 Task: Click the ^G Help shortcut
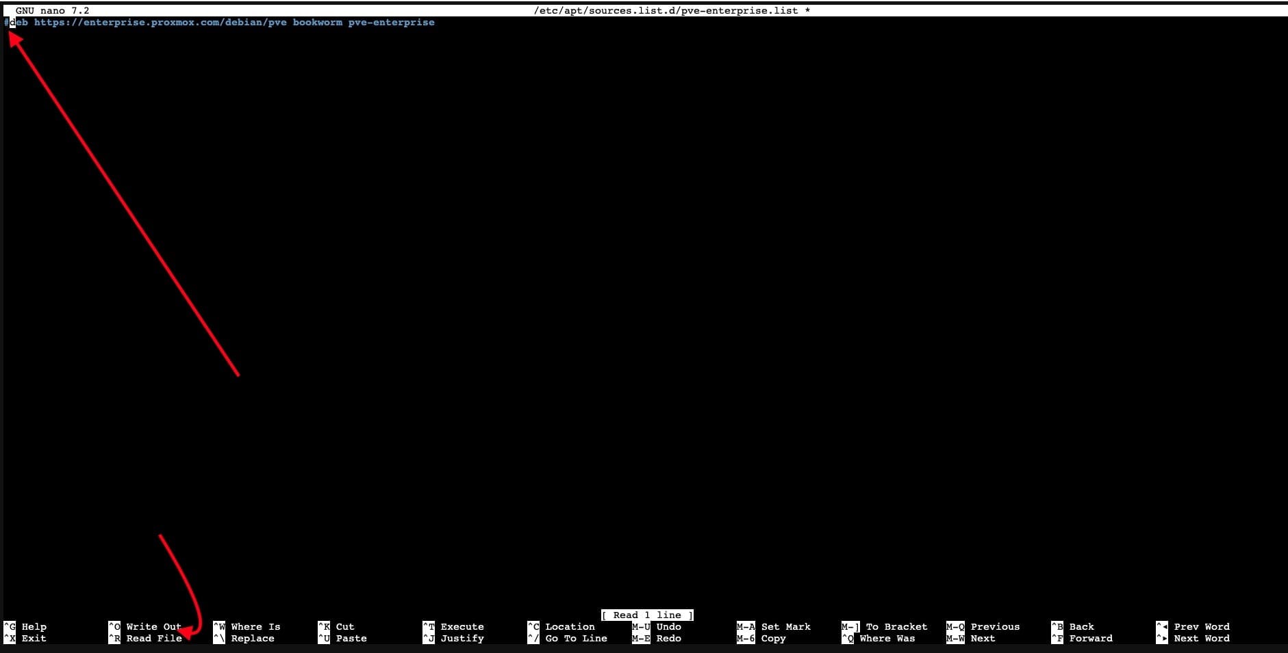tap(25, 626)
